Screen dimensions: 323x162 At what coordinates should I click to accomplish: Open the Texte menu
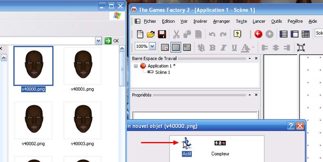[241, 21]
